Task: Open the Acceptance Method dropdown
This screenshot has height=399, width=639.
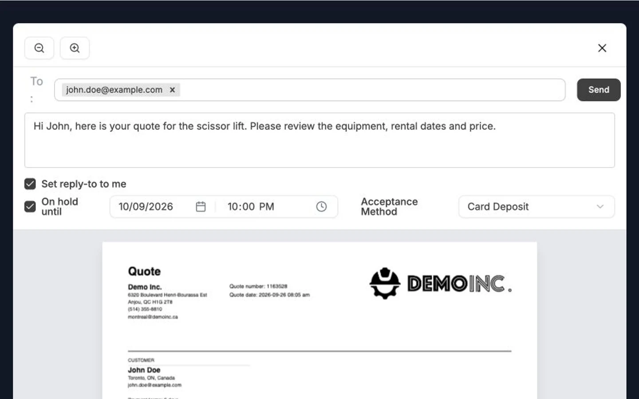Action: pyautogui.click(x=536, y=207)
